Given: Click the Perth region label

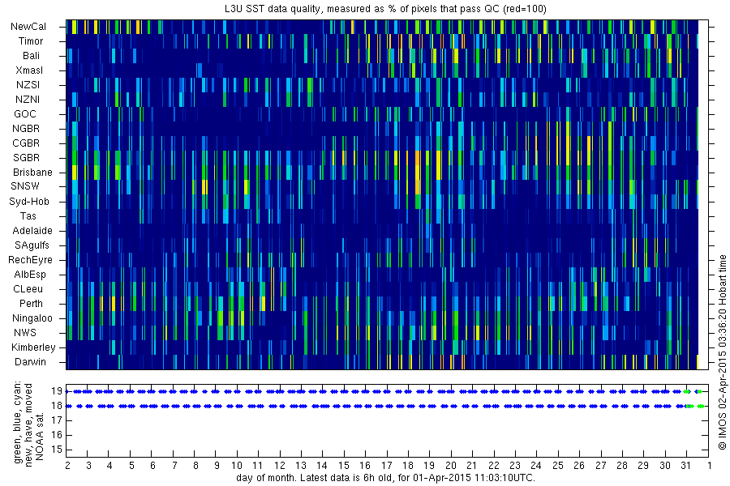Looking at the screenshot, I should click(x=31, y=304).
